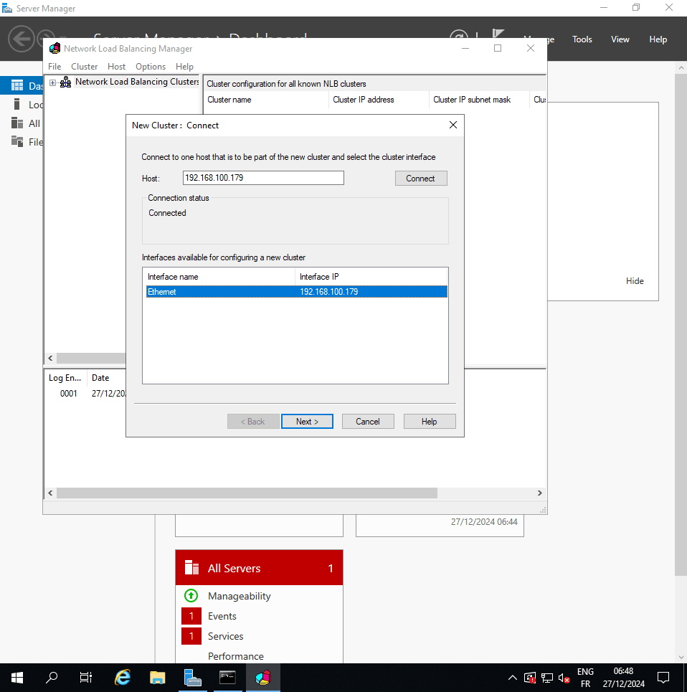This screenshot has width=687, height=692.
Task: Click Next to continue the wizard
Action: [307, 422]
